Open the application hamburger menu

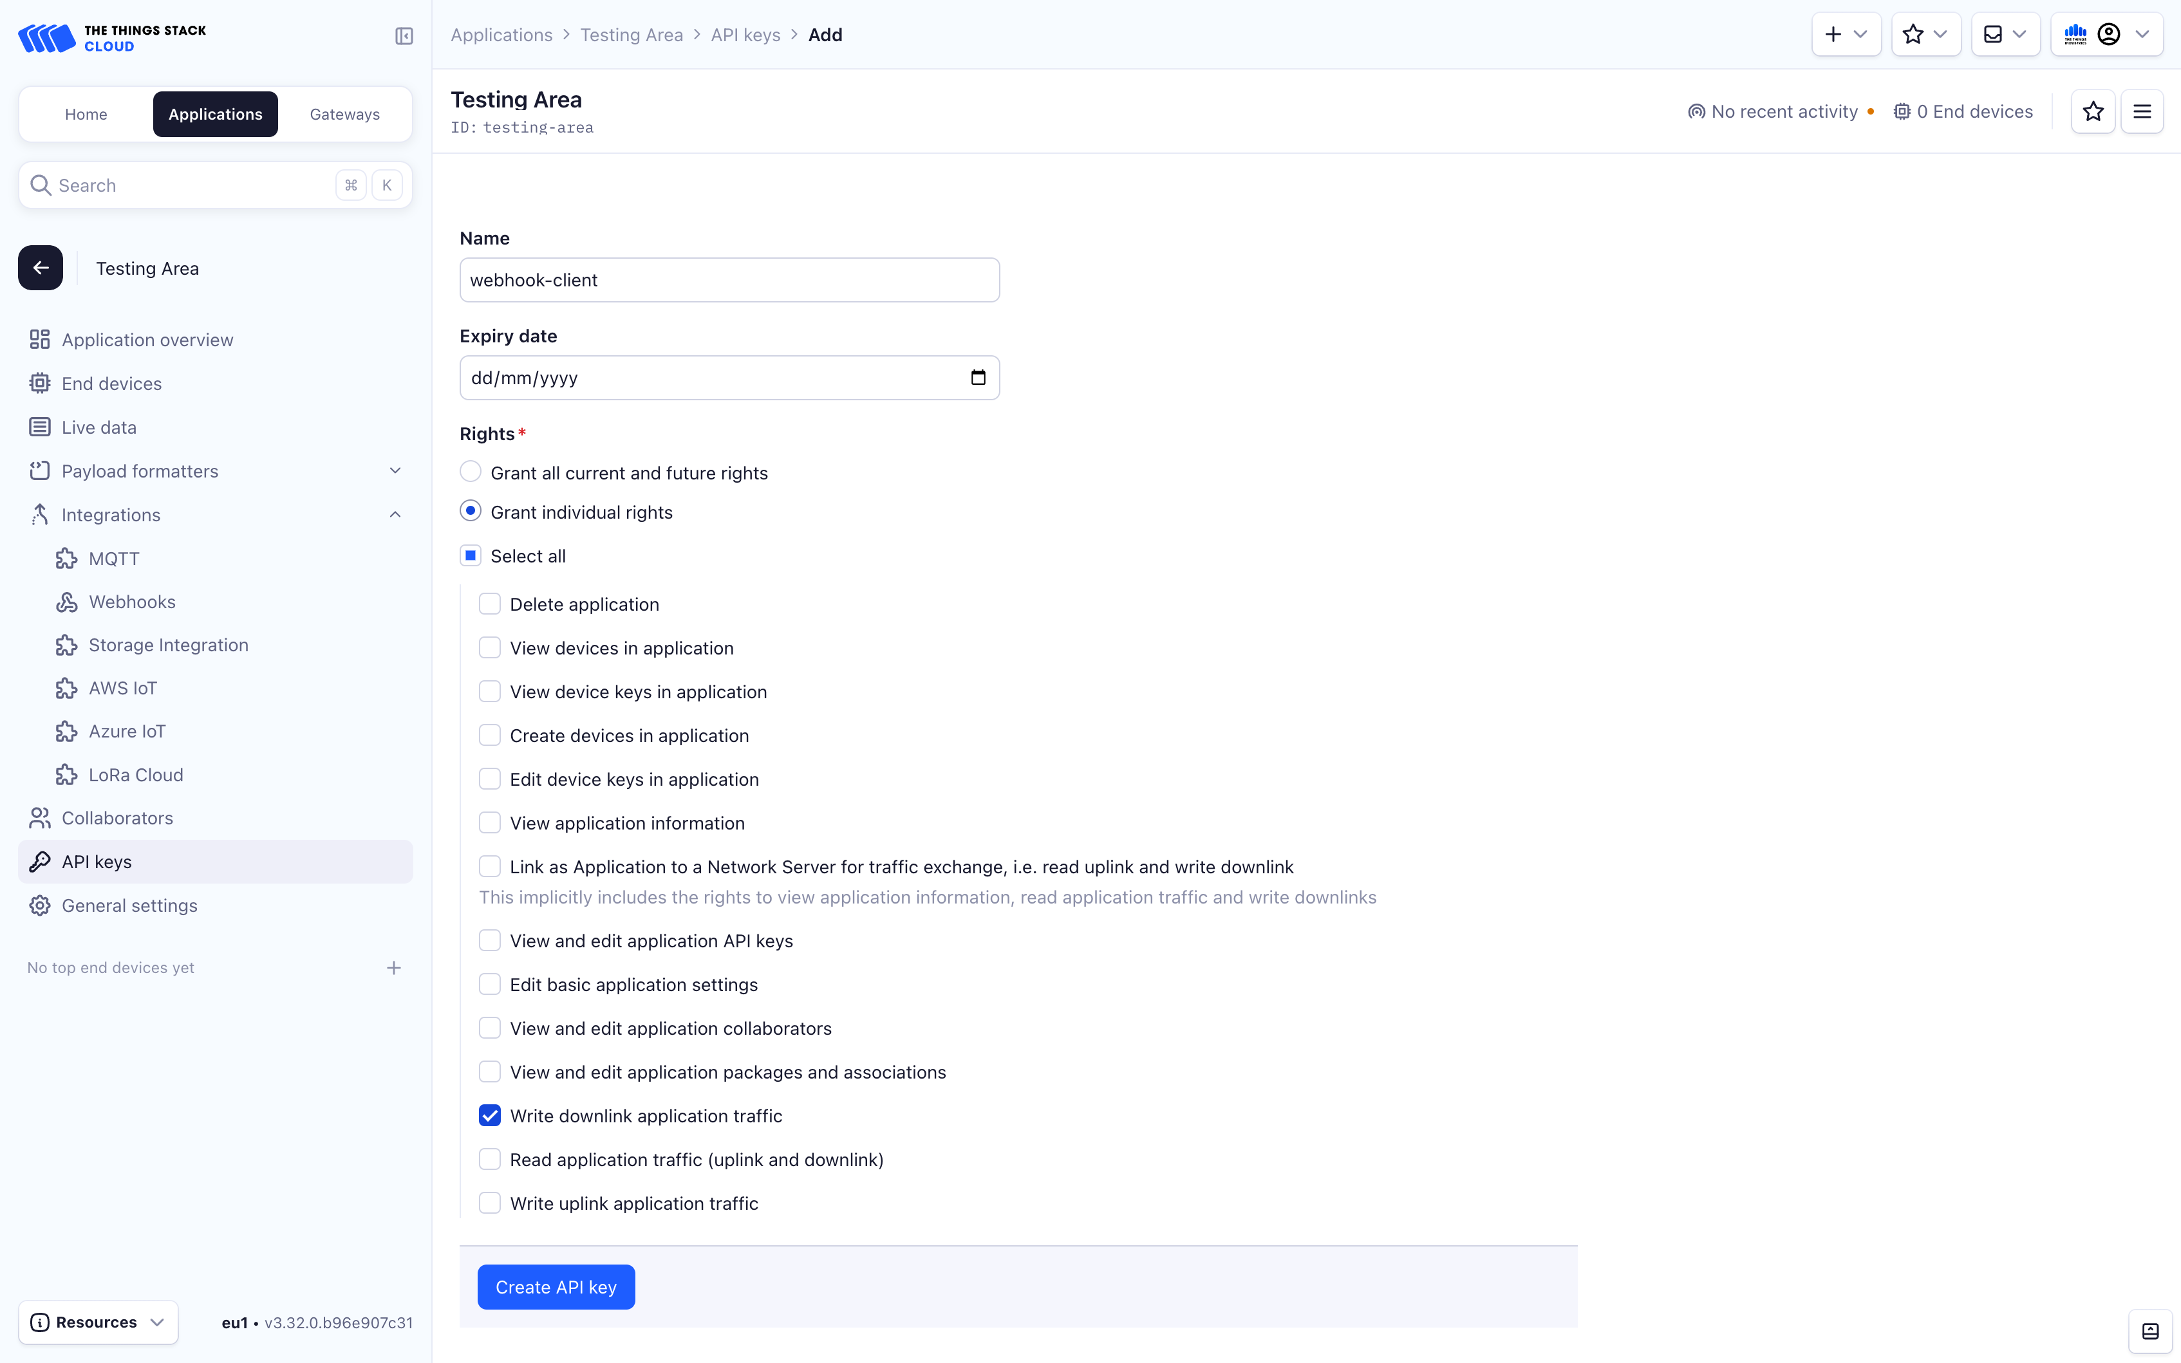[x=2142, y=111]
